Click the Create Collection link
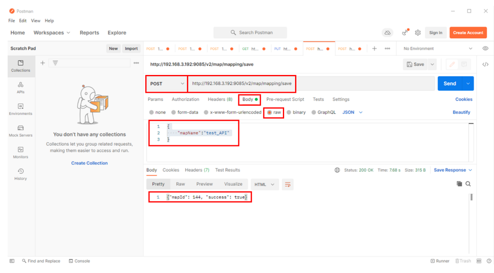Viewport: 494px width, 273px height. point(89,163)
